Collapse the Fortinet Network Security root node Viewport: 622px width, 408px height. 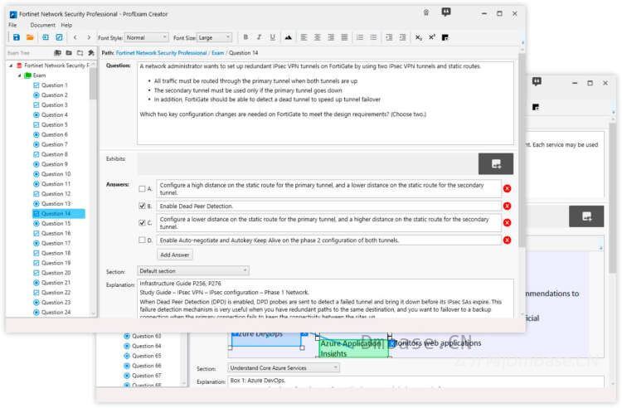pyautogui.click(x=11, y=66)
